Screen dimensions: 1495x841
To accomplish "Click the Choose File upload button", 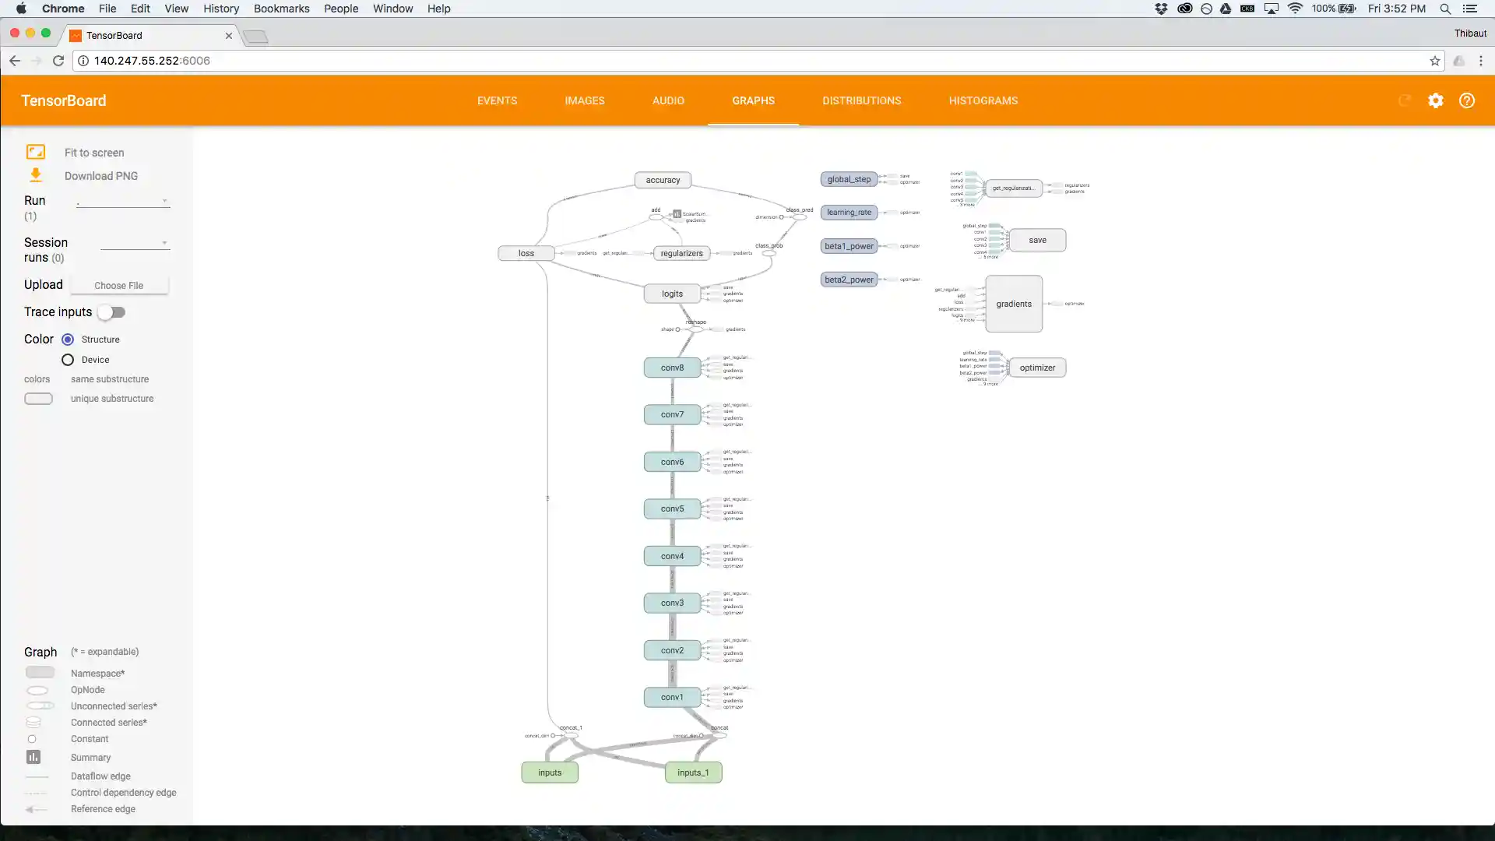I will [118, 286].
